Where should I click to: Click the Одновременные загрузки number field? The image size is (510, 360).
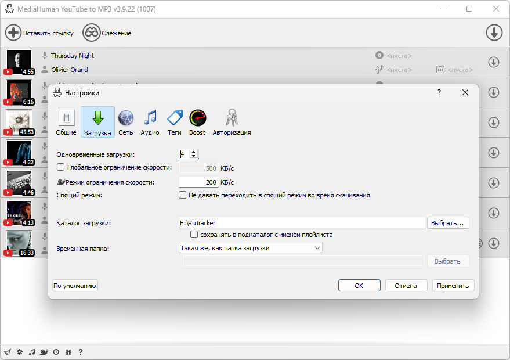[x=185, y=154]
